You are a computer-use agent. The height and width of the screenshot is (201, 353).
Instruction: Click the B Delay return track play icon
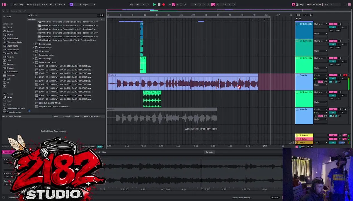coord(297,139)
